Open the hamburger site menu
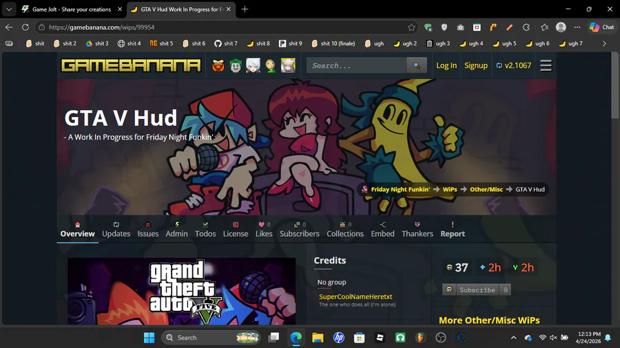This screenshot has width=620, height=348. [546, 65]
